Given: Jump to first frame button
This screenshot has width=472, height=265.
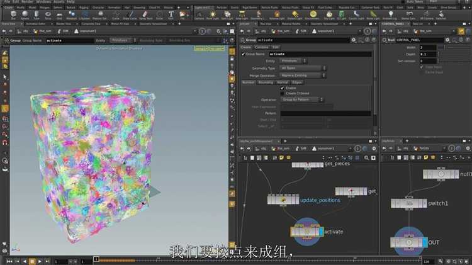Looking at the screenshot, I should pos(9,261).
